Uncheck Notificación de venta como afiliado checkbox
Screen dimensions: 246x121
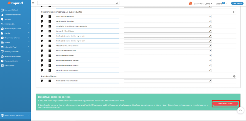50,81
